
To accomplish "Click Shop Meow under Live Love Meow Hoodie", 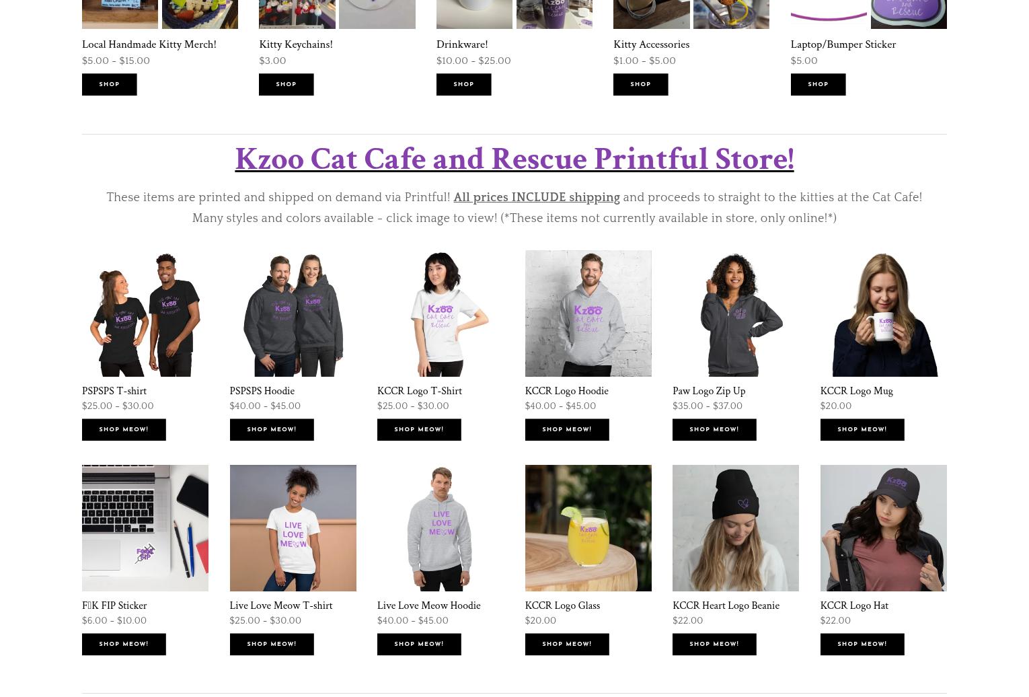I will coord(419,644).
